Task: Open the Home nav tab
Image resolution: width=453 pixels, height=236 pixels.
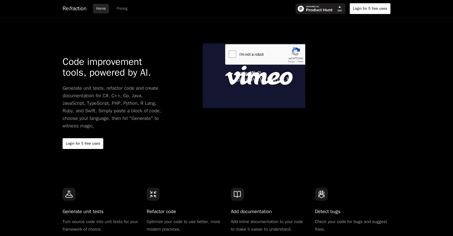Action: pyautogui.click(x=101, y=9)
